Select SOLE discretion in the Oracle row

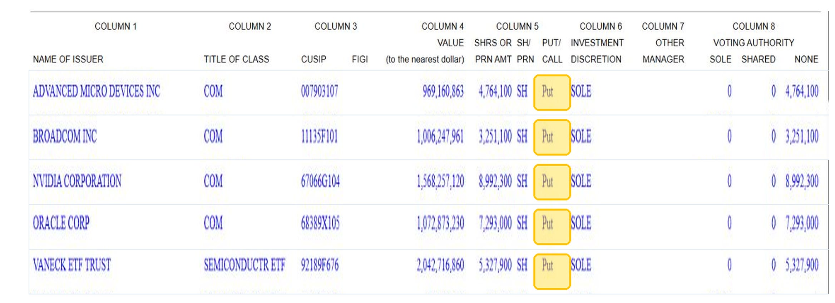581,223
